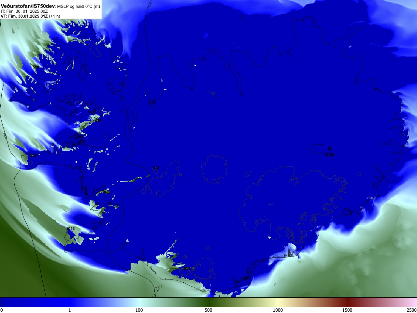Click the colorbar tick label 0
This screenshot has width=417, height=313.
pyautogui.click(x=1, y=310)
